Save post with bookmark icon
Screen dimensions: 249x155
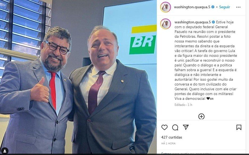(239, 127)
